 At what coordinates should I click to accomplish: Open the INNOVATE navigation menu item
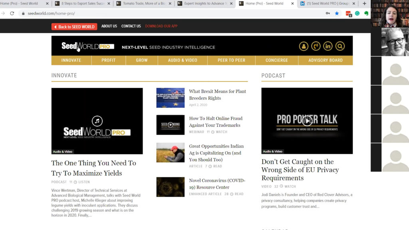(x=71, y=60)
